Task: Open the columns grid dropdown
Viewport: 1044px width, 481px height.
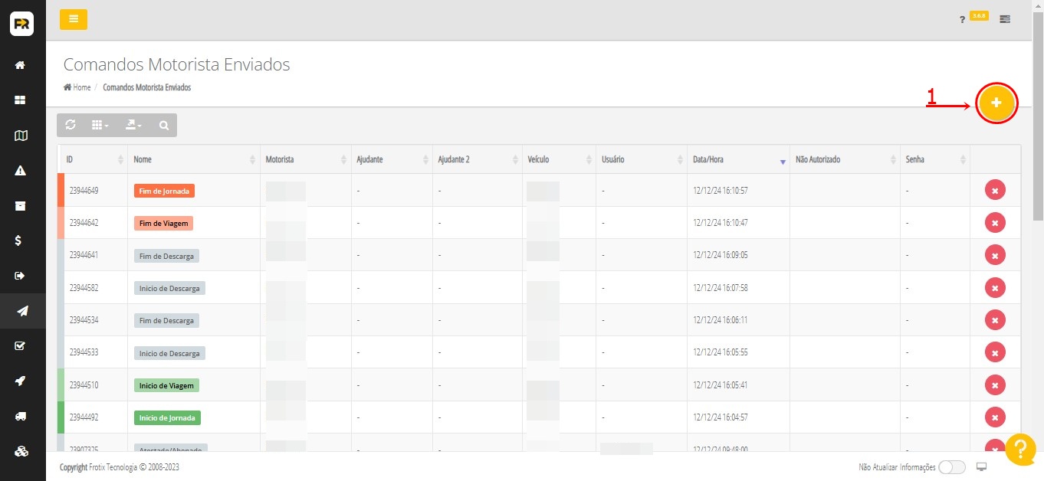Action: point(100,125)
